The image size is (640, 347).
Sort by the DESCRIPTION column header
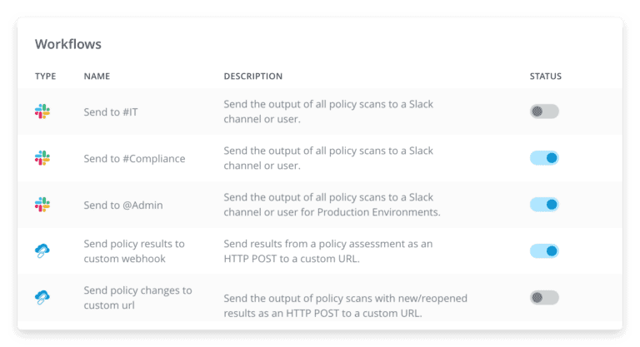click(253, 77)
